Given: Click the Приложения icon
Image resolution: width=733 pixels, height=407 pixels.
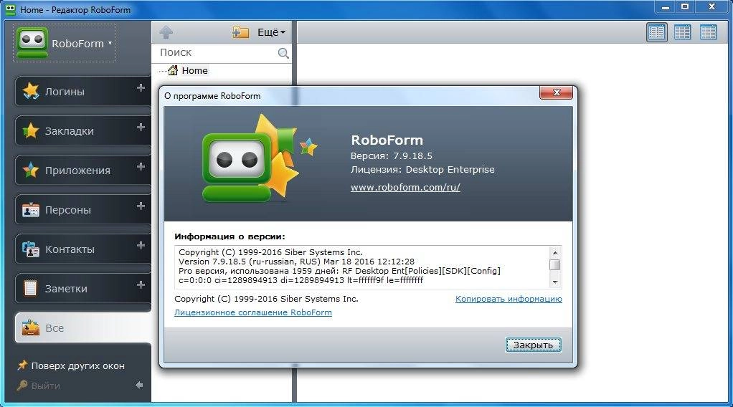Looking at the screenshot, I should coord(31,170).
